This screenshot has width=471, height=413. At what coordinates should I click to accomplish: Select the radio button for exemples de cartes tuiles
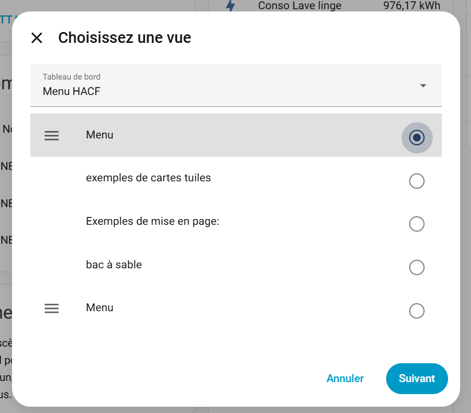[417, 181]
